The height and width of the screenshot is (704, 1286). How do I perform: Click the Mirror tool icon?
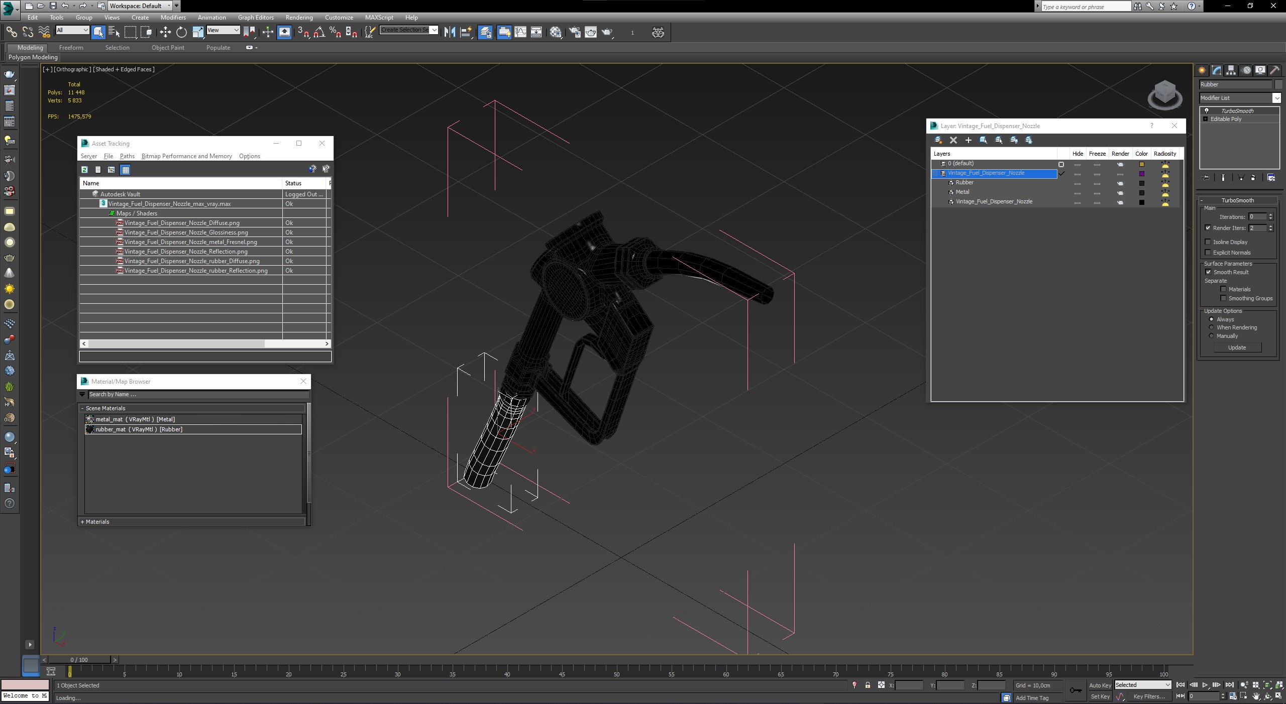(x=450, y=32)
